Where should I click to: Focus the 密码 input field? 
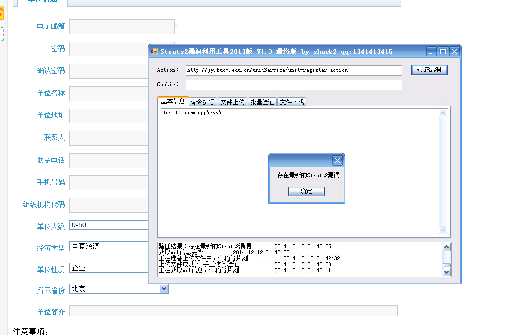pos(109,49)
